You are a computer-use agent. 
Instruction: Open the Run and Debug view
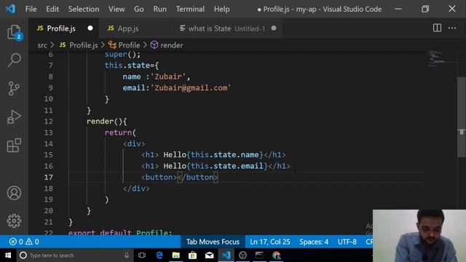pyautogui.click(x=14, y=117)
